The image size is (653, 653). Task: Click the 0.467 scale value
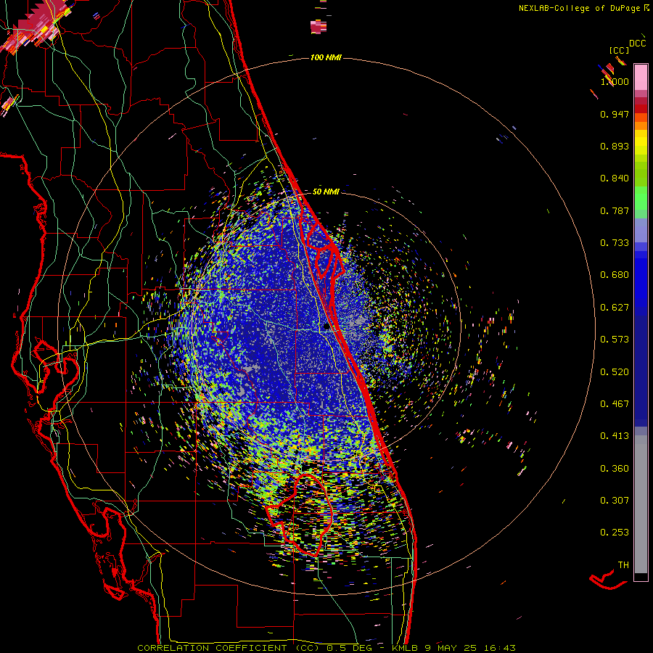coord(615,404)
